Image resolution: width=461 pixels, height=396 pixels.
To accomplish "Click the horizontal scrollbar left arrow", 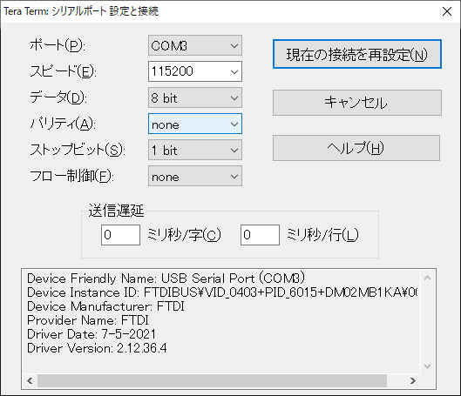I will pos(30,380).
